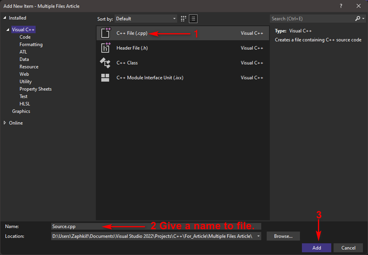Click the help question mark icon
Image resolution: width=368 pixels, height=255 pixels.
341,6
